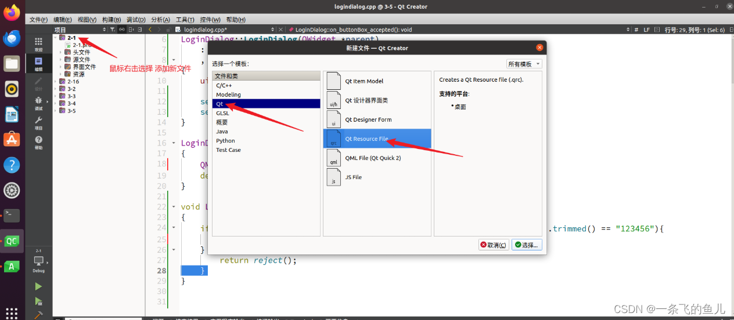Open the Debug (调试) mode
734x320 pixels.
pos(38,103)
